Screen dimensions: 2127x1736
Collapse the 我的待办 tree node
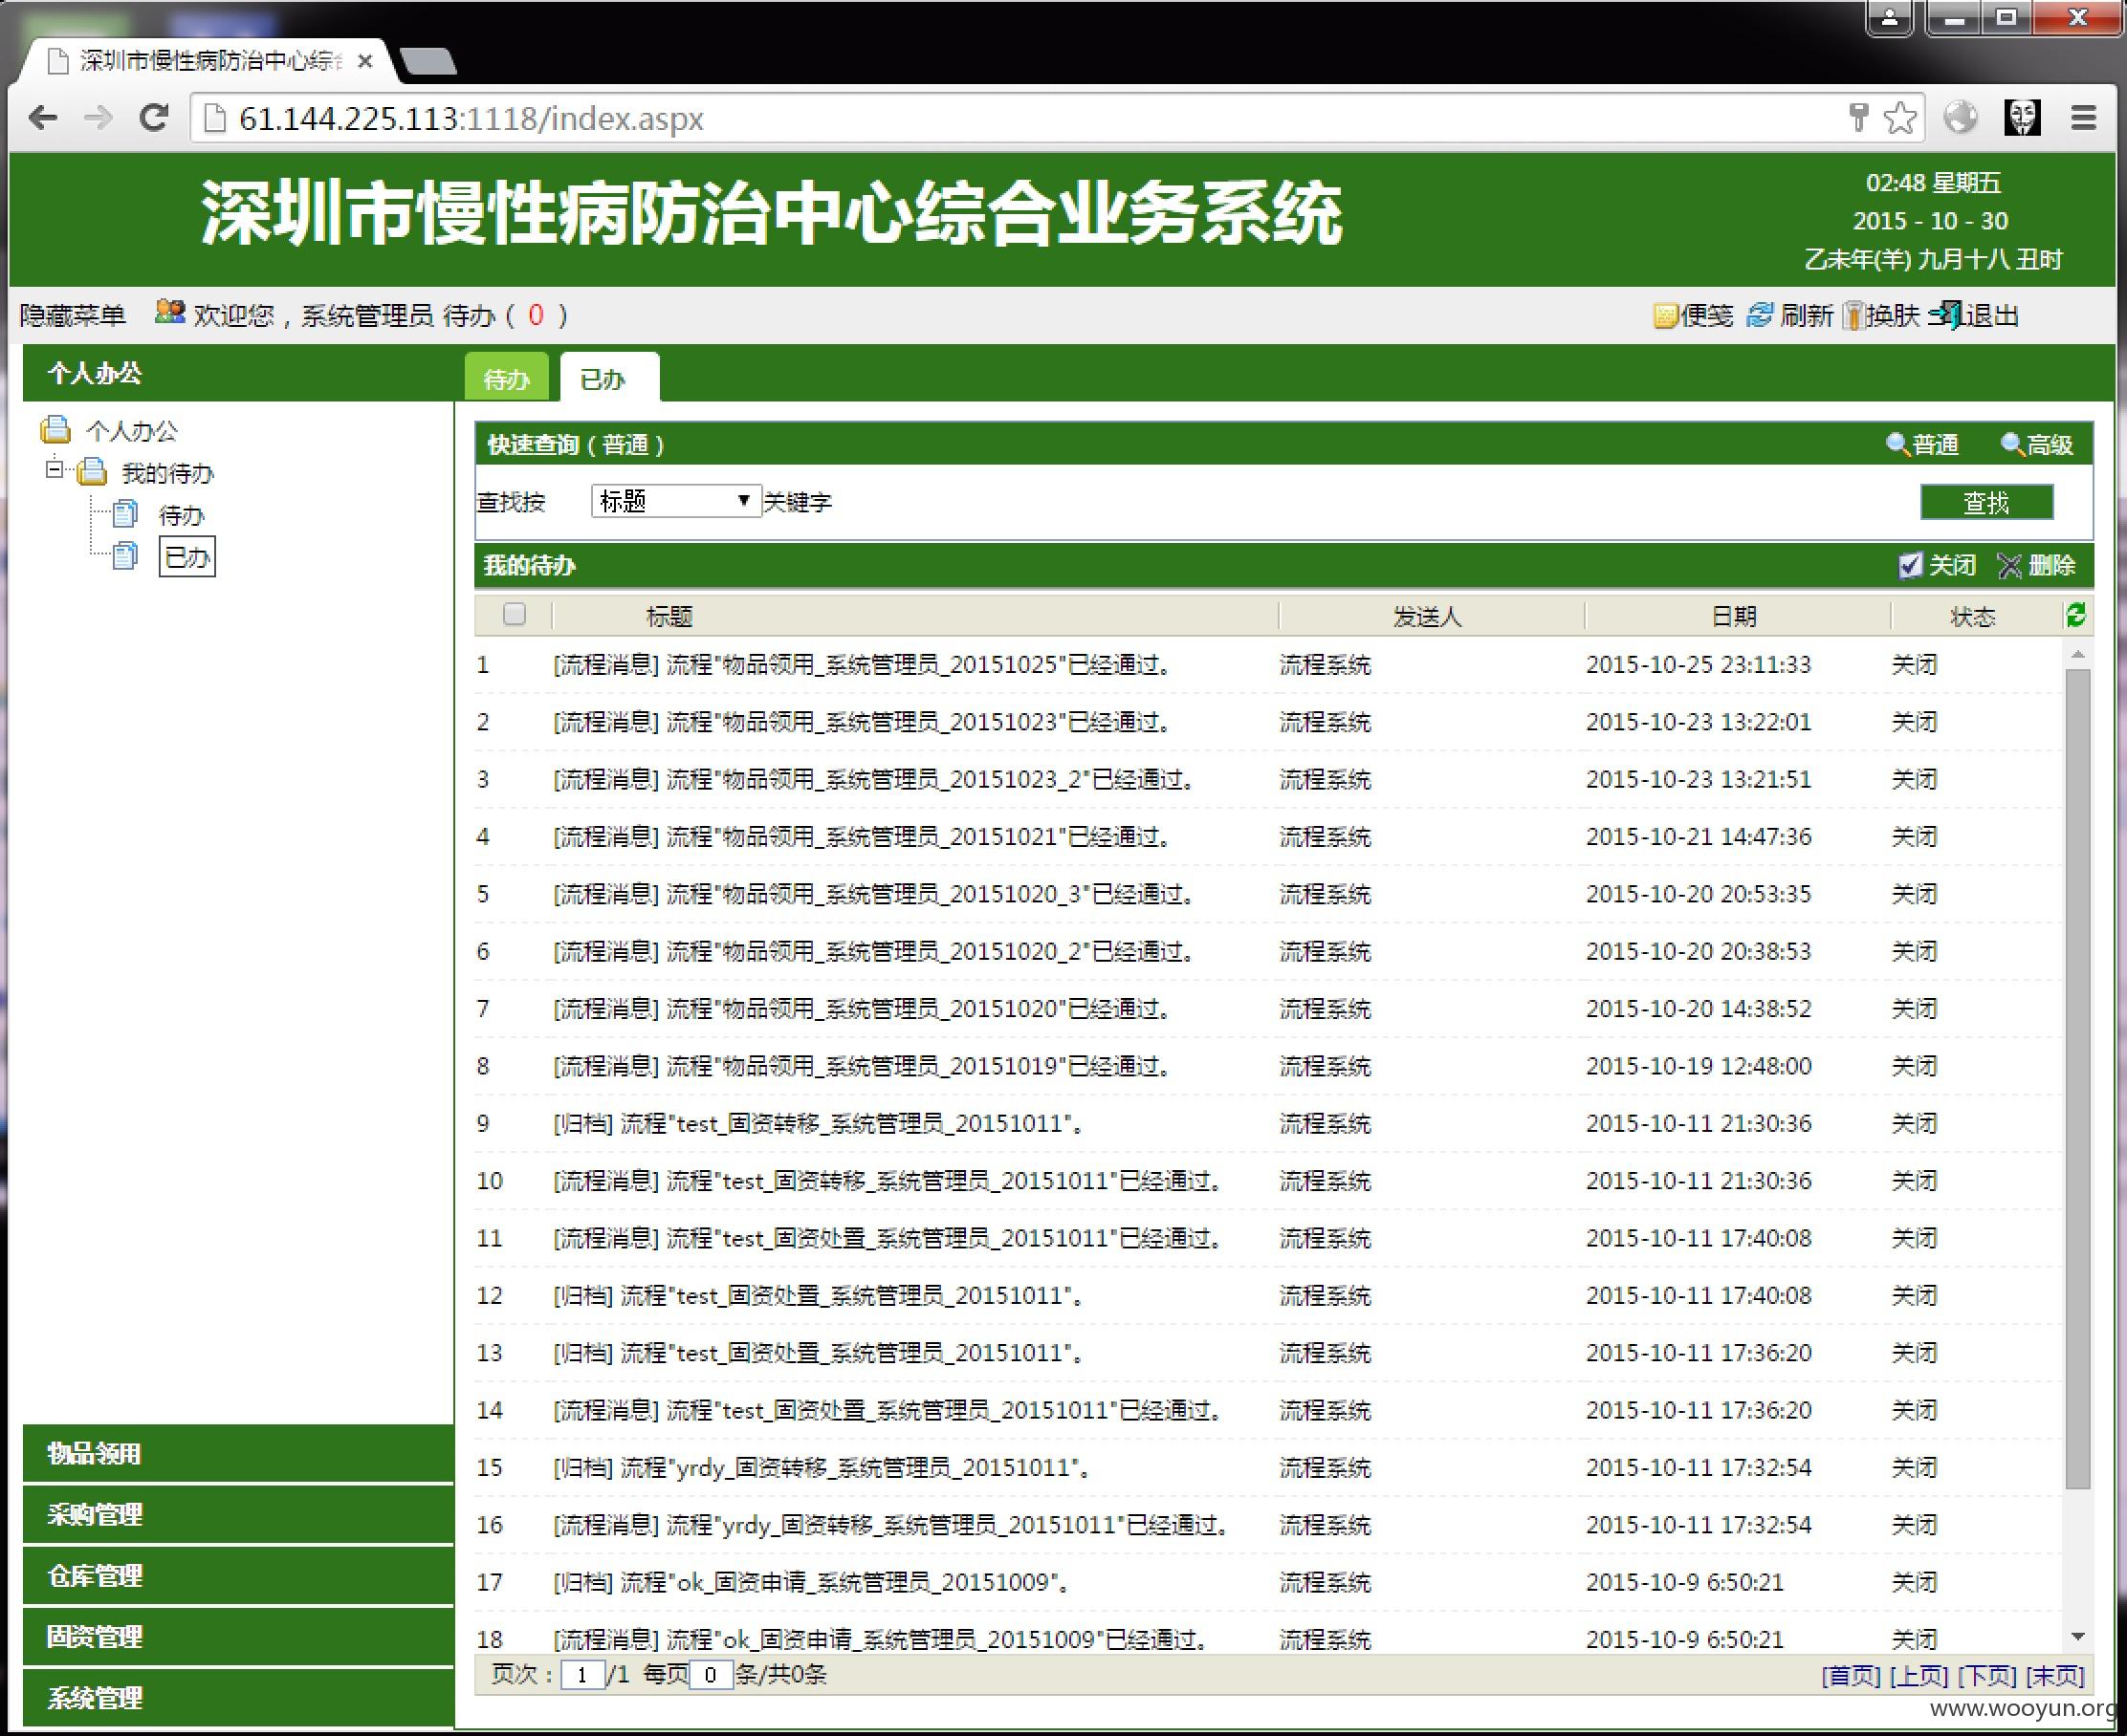(x=54, y=468)
